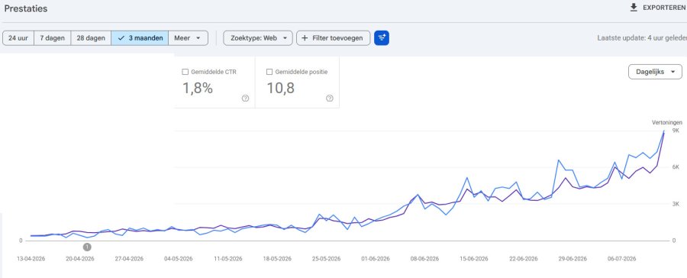
Task: Click the 3K axis value
Action: point(676,204)
